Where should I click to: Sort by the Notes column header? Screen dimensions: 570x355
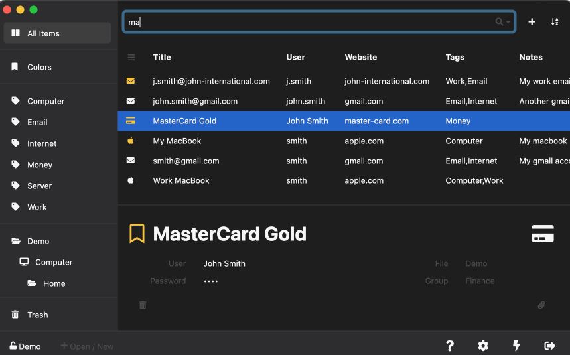[x=531, y=58]
